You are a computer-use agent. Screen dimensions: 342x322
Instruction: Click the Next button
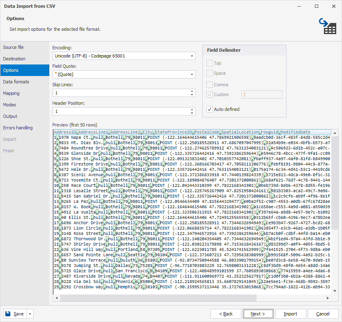point(258,314)
